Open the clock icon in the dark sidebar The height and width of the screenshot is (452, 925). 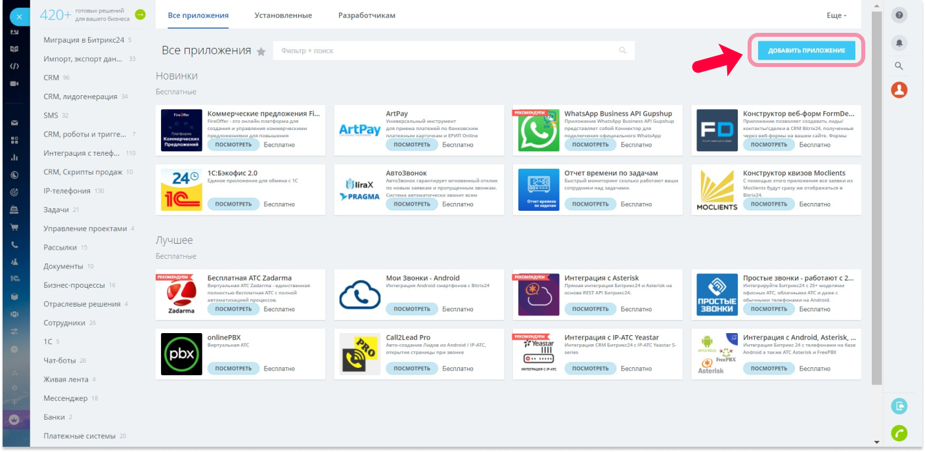[14, 175]
